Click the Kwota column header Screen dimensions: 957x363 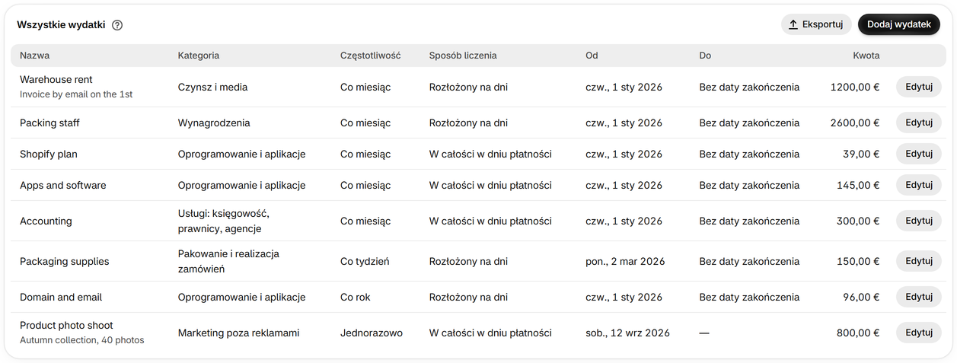pos(866,56)
